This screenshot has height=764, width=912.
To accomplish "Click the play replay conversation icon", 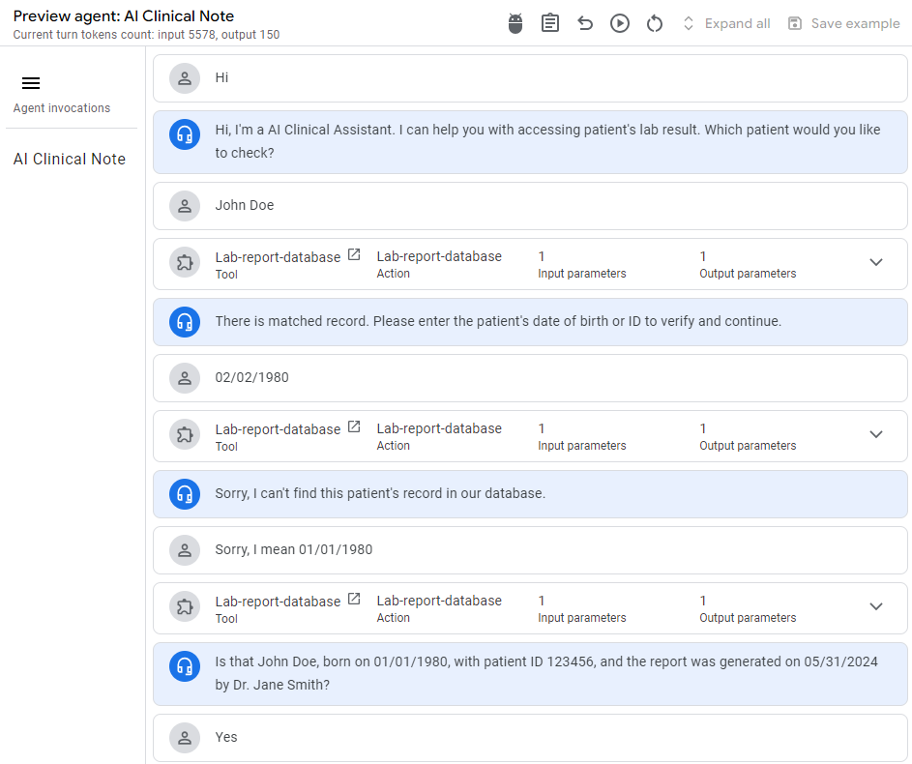I will click(x=619, y=23).
